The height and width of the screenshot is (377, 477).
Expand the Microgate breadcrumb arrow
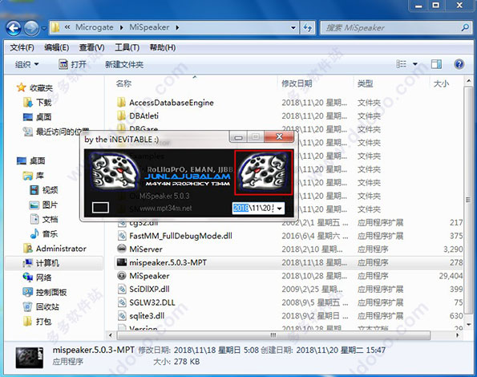click(122, 28)
